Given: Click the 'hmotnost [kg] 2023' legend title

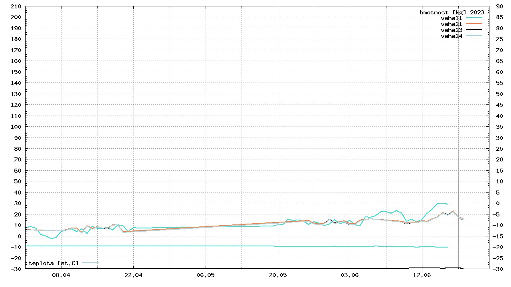Looking at the screenshot, I should click(x=452, y=12).
